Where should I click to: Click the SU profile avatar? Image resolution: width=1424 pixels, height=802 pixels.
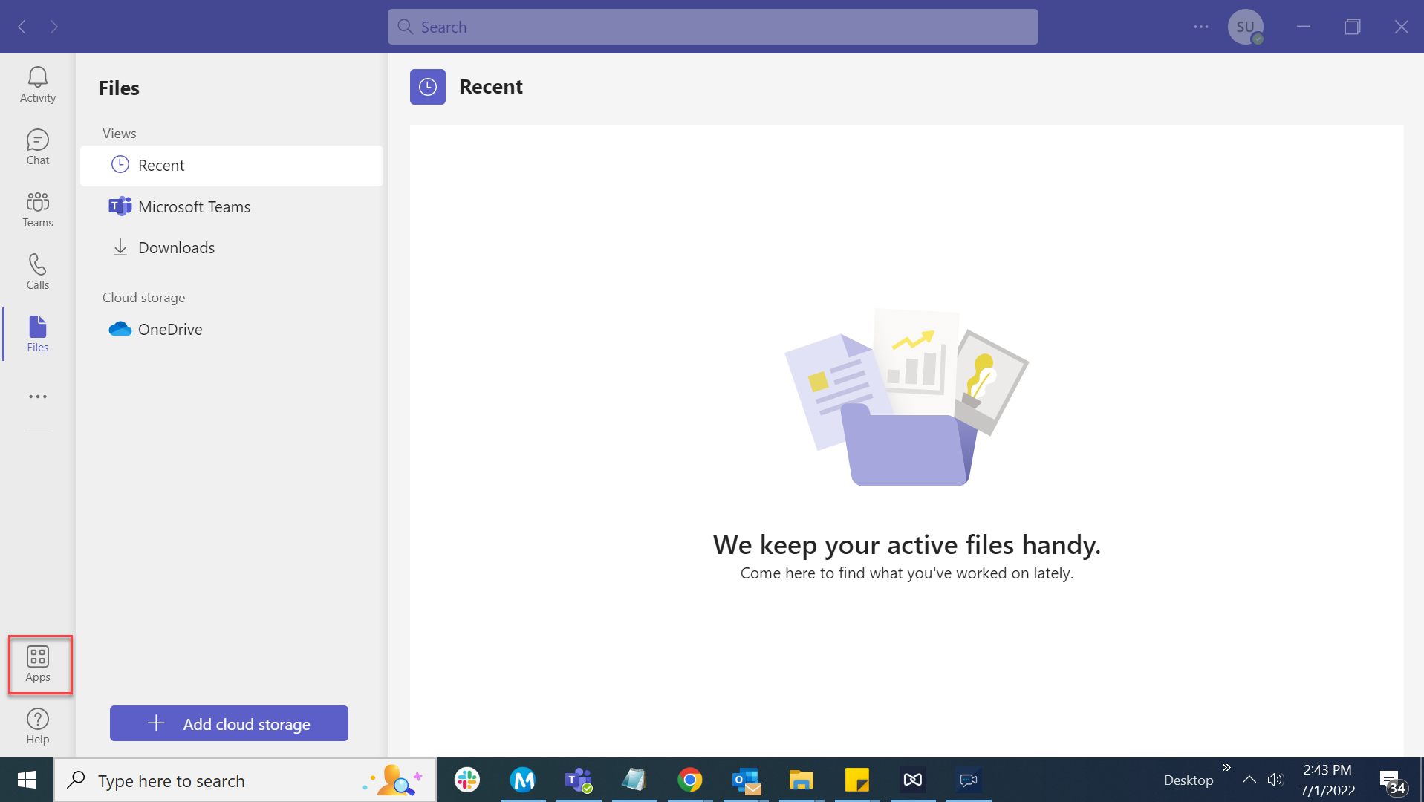point(1245,27)
